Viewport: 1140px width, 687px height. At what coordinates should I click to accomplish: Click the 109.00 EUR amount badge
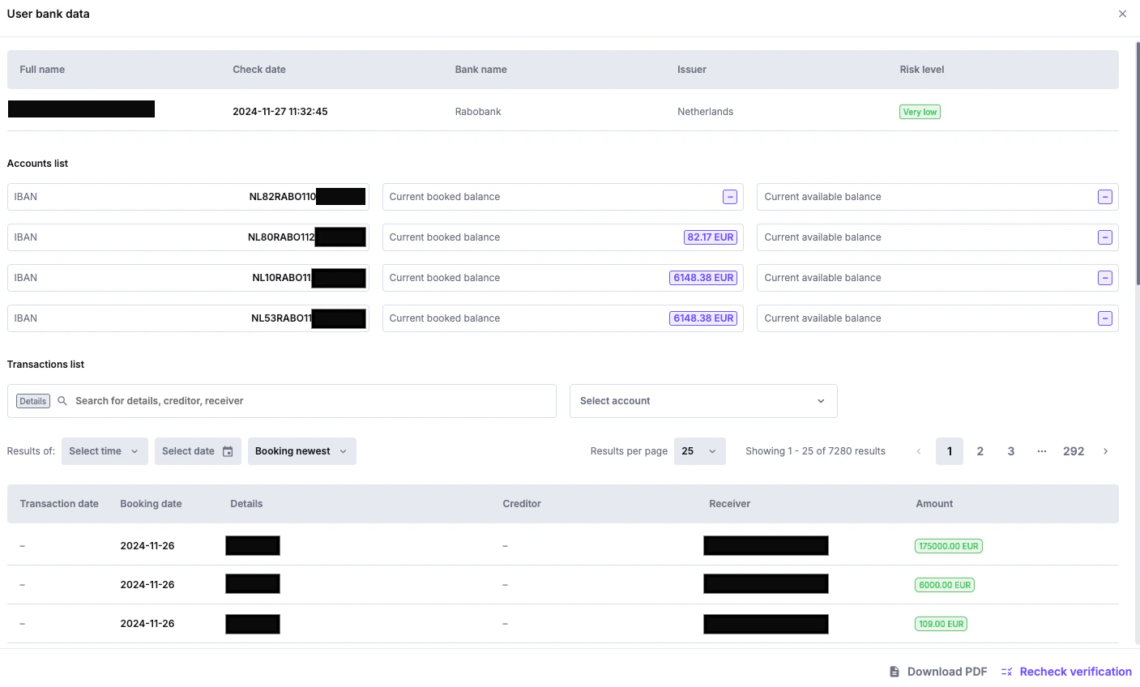click(x=941, y=624)
